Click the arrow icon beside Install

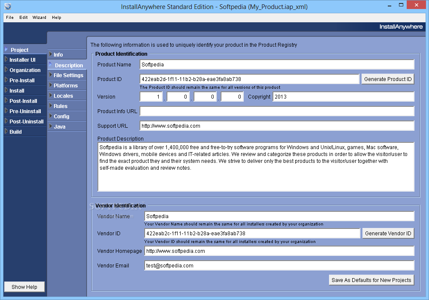pos(6,90)
